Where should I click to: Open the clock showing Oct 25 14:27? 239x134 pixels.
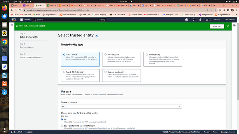(124, 2)
